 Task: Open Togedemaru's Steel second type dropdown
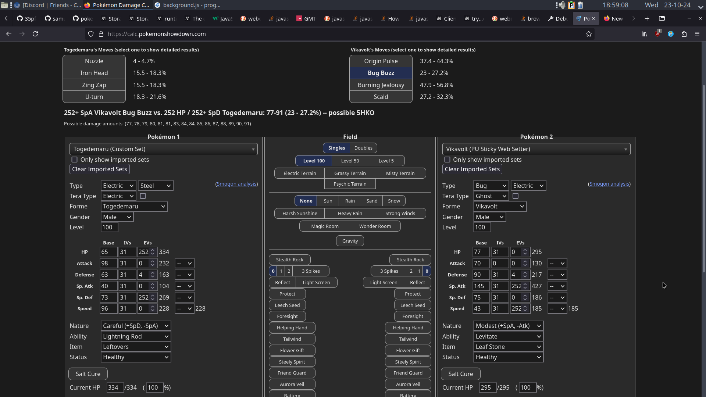156,186
